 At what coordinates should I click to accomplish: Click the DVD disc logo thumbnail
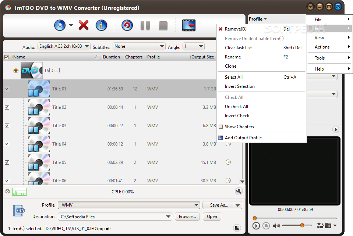pos(32,70)
